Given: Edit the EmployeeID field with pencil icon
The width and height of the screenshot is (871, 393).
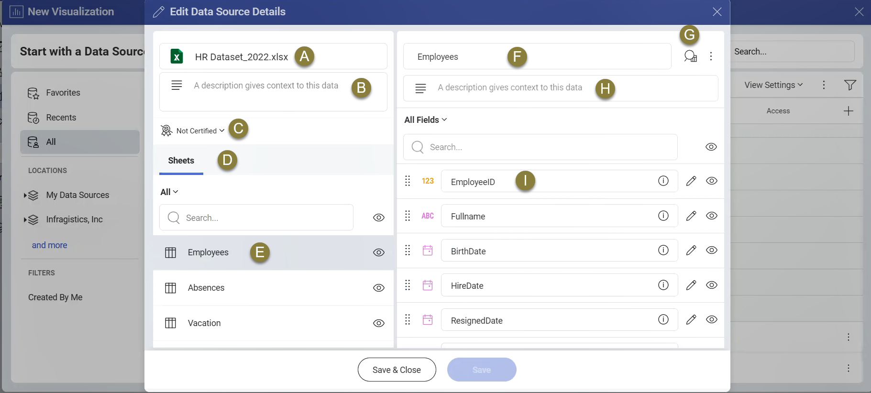Looking at the screenshot, I should coord(691,181).
